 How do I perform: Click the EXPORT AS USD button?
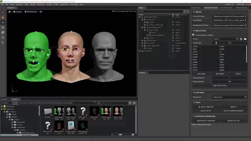[233, 121]
